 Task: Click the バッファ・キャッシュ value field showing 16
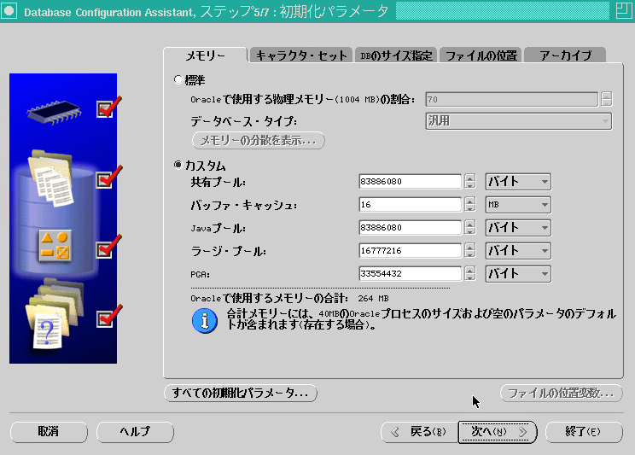tap(410, 205)
